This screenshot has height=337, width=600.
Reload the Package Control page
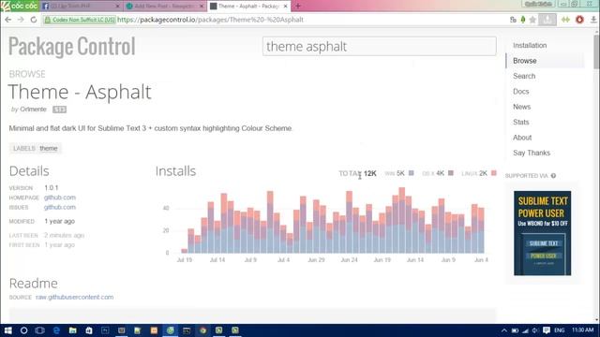coord(34,20)
